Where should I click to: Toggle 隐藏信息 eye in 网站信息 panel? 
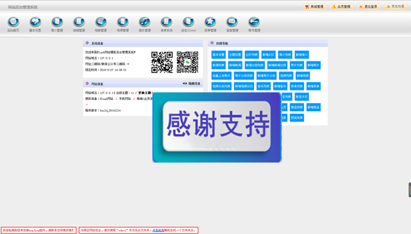click(x=192, y=83)
